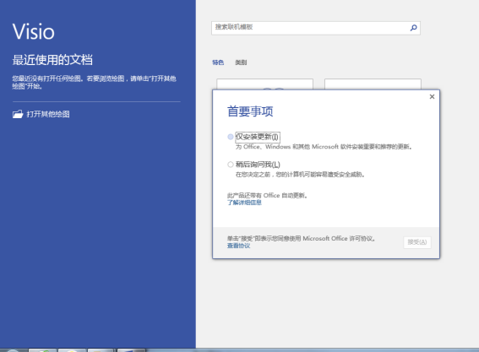
Task: Close the 首要事项 dialog with X
Action: [432, 97]
